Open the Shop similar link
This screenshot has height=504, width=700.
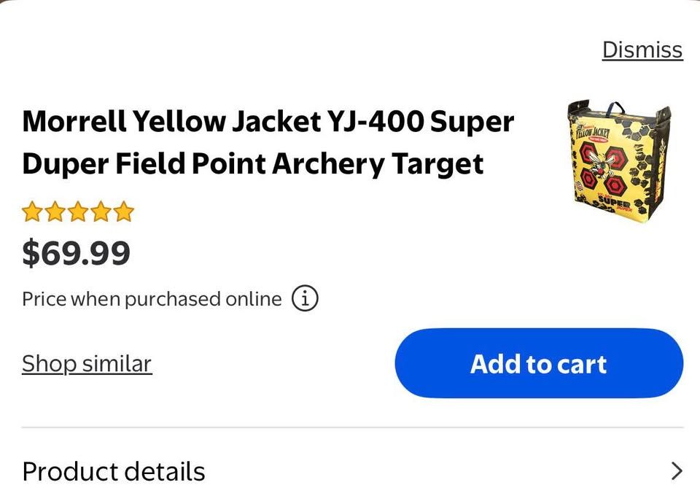[86, 363]
